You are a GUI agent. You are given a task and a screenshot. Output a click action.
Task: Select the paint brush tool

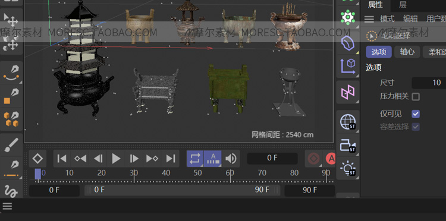pyautogui.click(x=11, y=144)
